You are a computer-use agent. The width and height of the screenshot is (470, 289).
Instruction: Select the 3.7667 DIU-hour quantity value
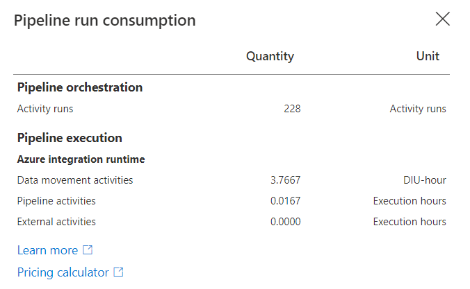tap(285, 180)
